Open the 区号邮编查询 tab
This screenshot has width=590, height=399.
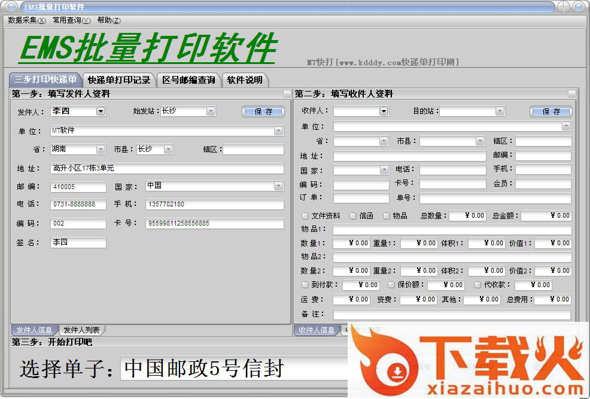coord(188,80)
